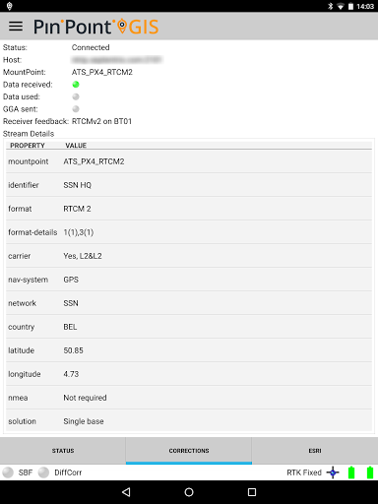The image size is (378, 504).
Task: Select the mountpoint row ATS_PX4_RTCM2
Action: click(x=189, y=161)
